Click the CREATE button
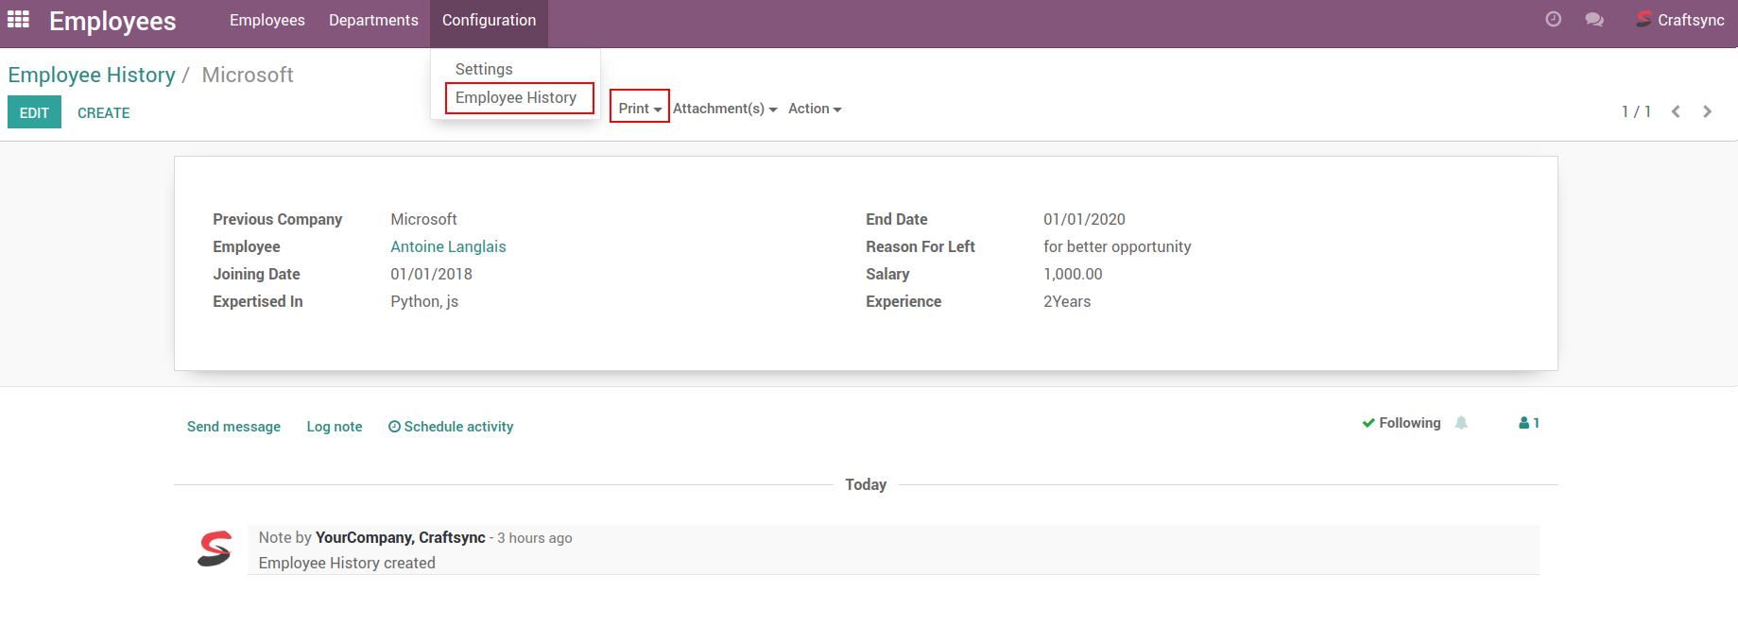Image resolution: width=1738 pixels, height=625 pixels. pyautogui.click(x=104, y=112)
